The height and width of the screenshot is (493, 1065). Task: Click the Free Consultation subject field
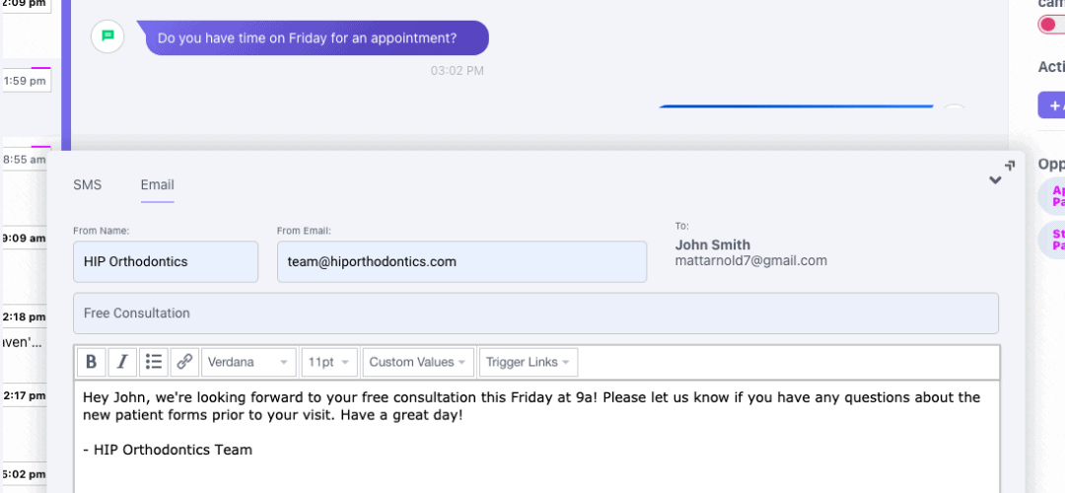tap(535, 313)
